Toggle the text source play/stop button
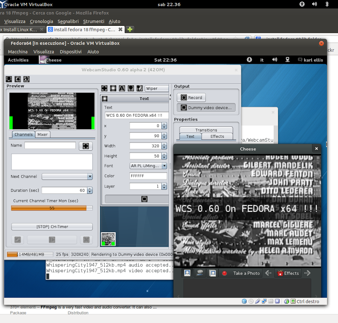 click(144, 199)
